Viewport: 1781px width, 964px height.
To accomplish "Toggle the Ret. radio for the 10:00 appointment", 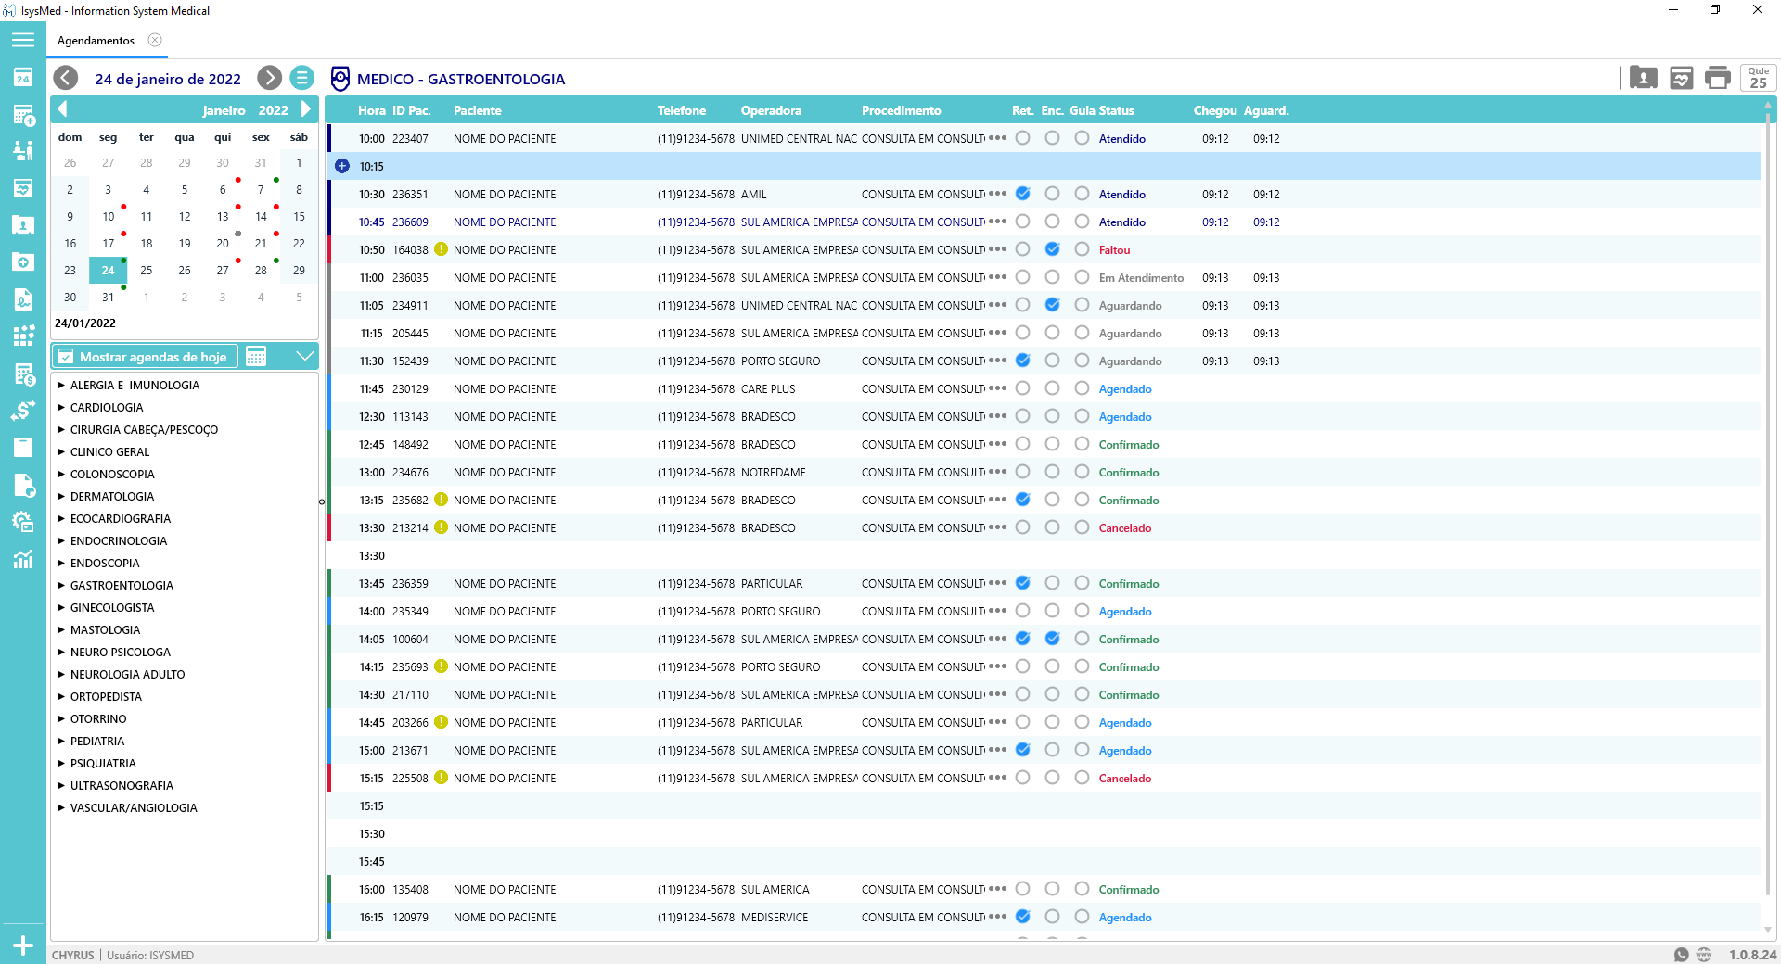I will coord(1022,138).
